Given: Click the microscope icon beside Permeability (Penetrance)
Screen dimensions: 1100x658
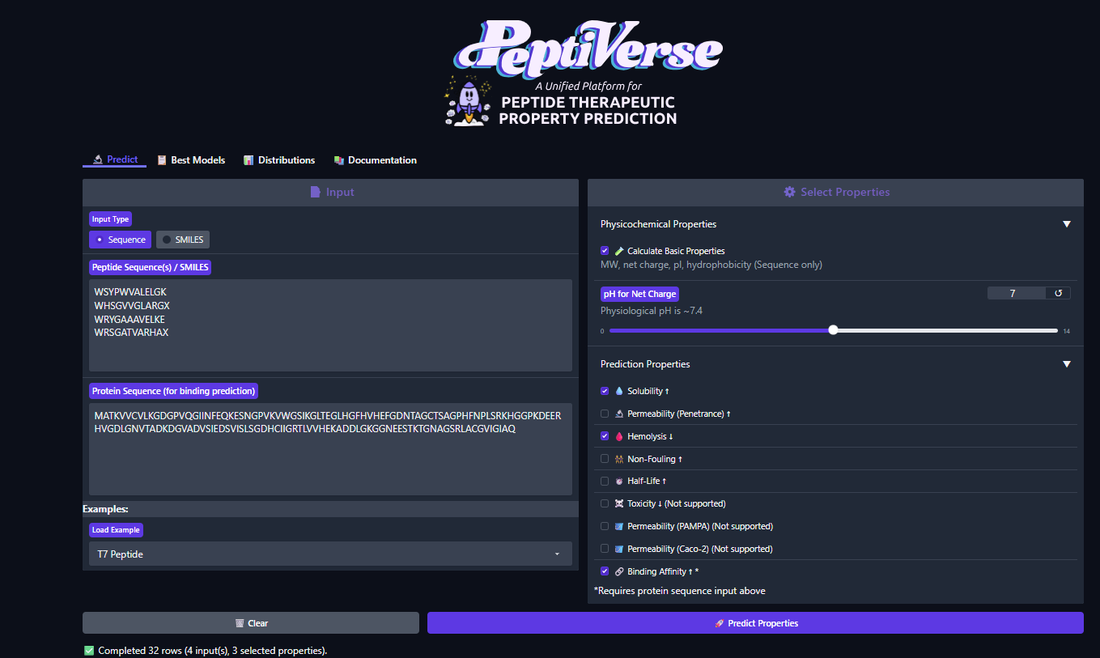Looking at the screenshot, I should tap(619, 414).
